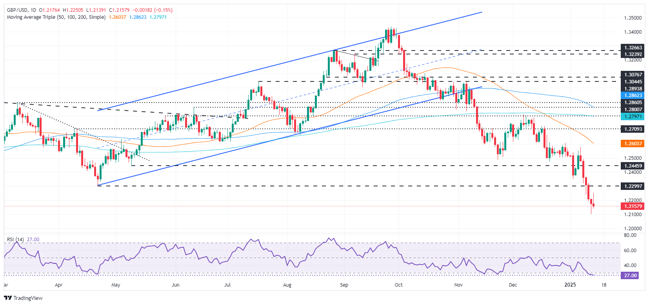
Task: Click the orange 50 MA price label 1.26037
Action: 633,144
